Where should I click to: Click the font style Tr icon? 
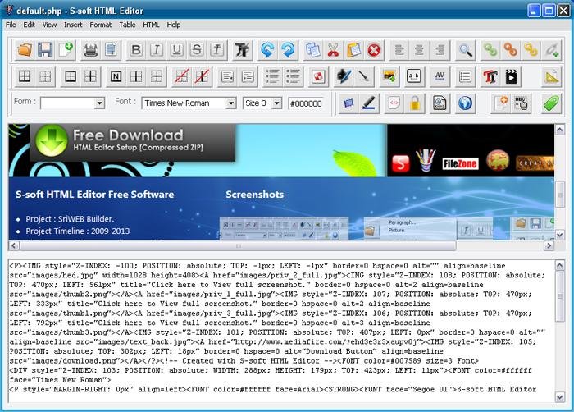point(242,49)
